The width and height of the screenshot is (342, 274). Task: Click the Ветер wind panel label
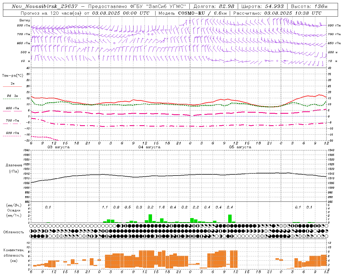[25, 20]
